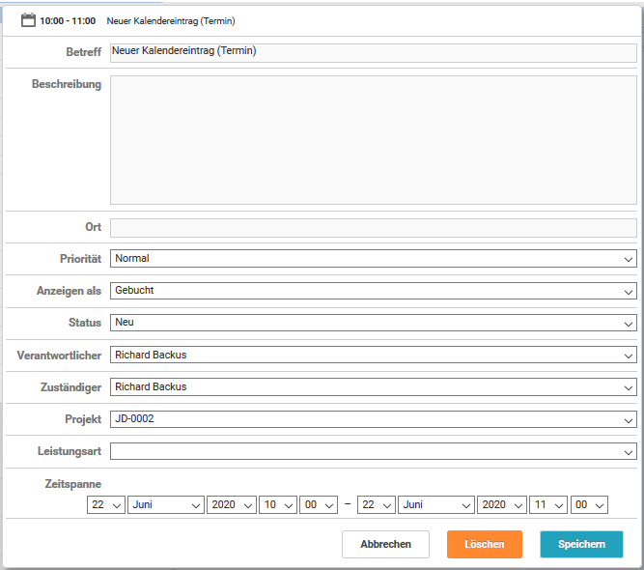This screenshot has width=644, height=570.
Task: Select the start year 2020 dropdown
Action: 231,504
